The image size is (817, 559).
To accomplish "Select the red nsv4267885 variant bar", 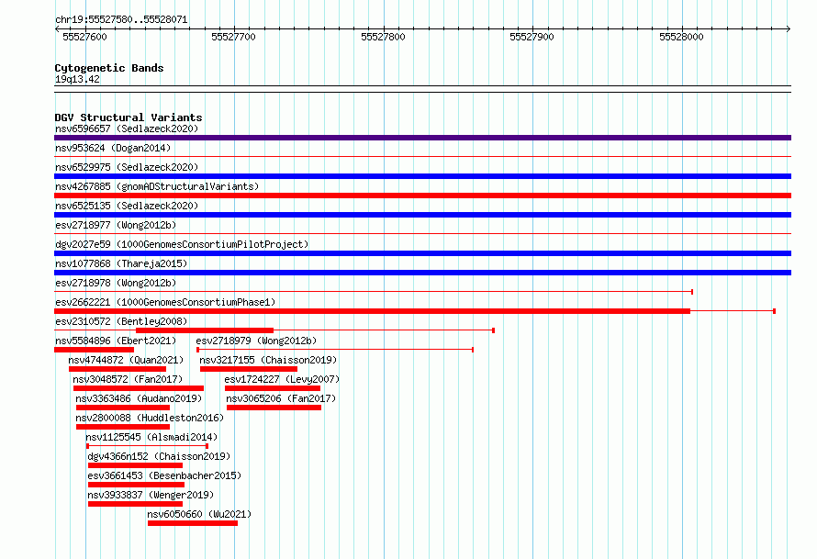I will (422, 196).
